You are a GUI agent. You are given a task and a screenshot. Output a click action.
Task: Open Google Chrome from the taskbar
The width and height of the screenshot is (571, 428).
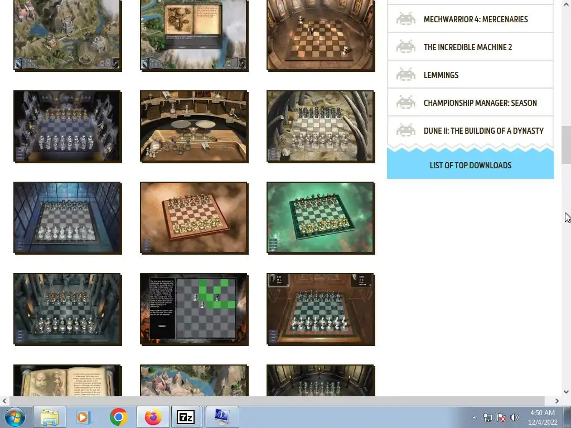(118, 417)
